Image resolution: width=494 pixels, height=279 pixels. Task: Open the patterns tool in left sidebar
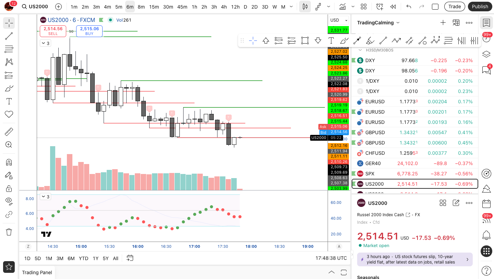coord(9,62)
